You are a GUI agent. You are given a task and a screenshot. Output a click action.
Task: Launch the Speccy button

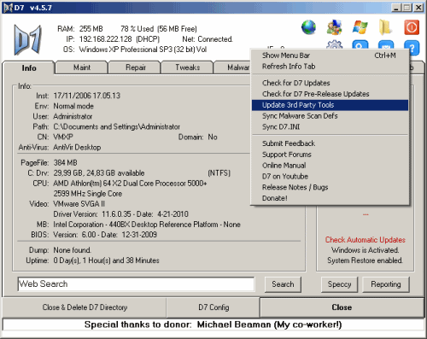tap(339, 284)
